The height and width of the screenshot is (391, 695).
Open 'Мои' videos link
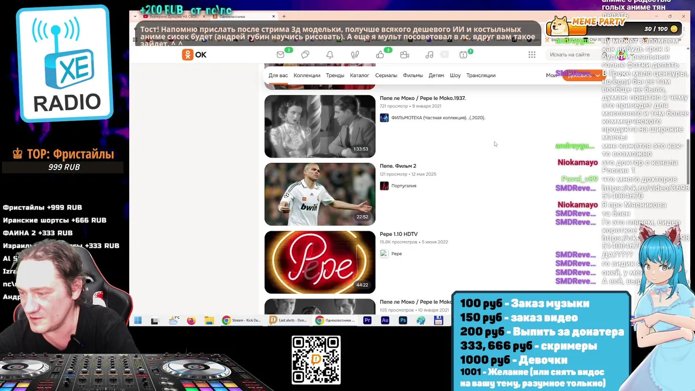click(551, 75)
